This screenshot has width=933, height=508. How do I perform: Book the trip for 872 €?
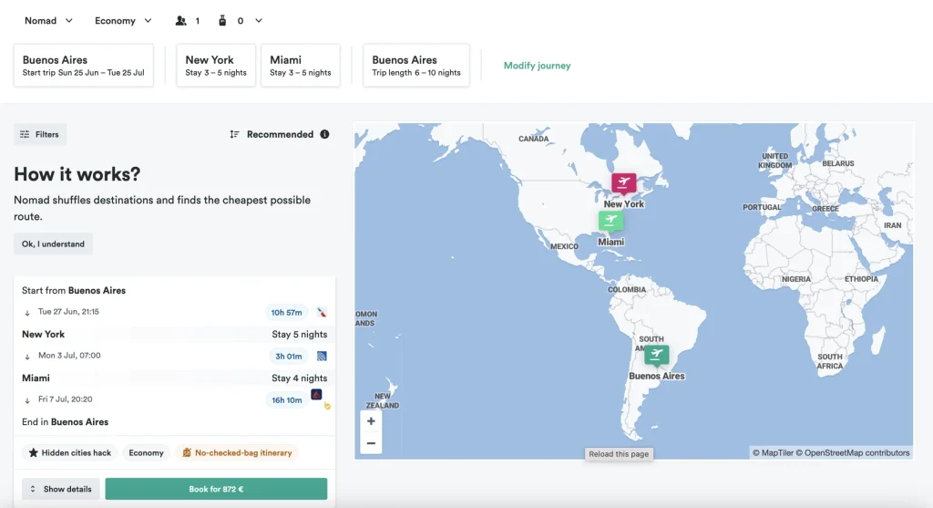point(216,489)
